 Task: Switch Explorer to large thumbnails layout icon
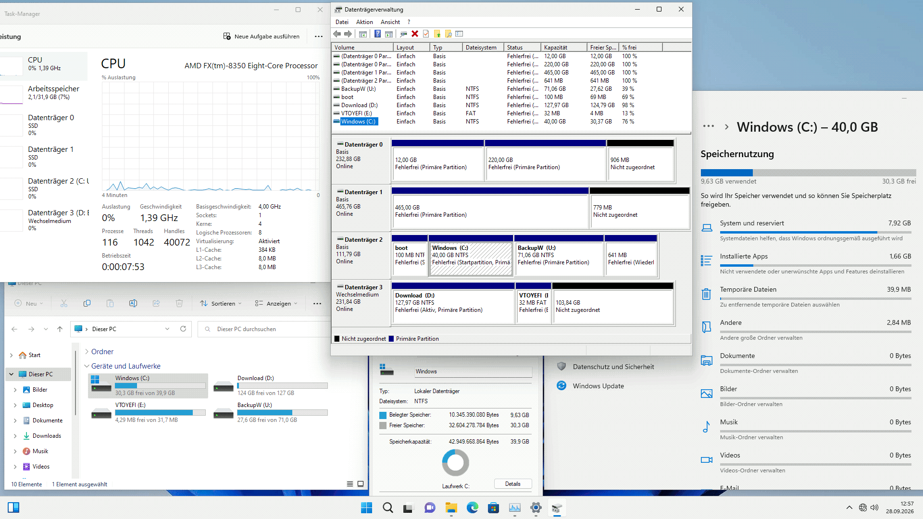(361, 484)
